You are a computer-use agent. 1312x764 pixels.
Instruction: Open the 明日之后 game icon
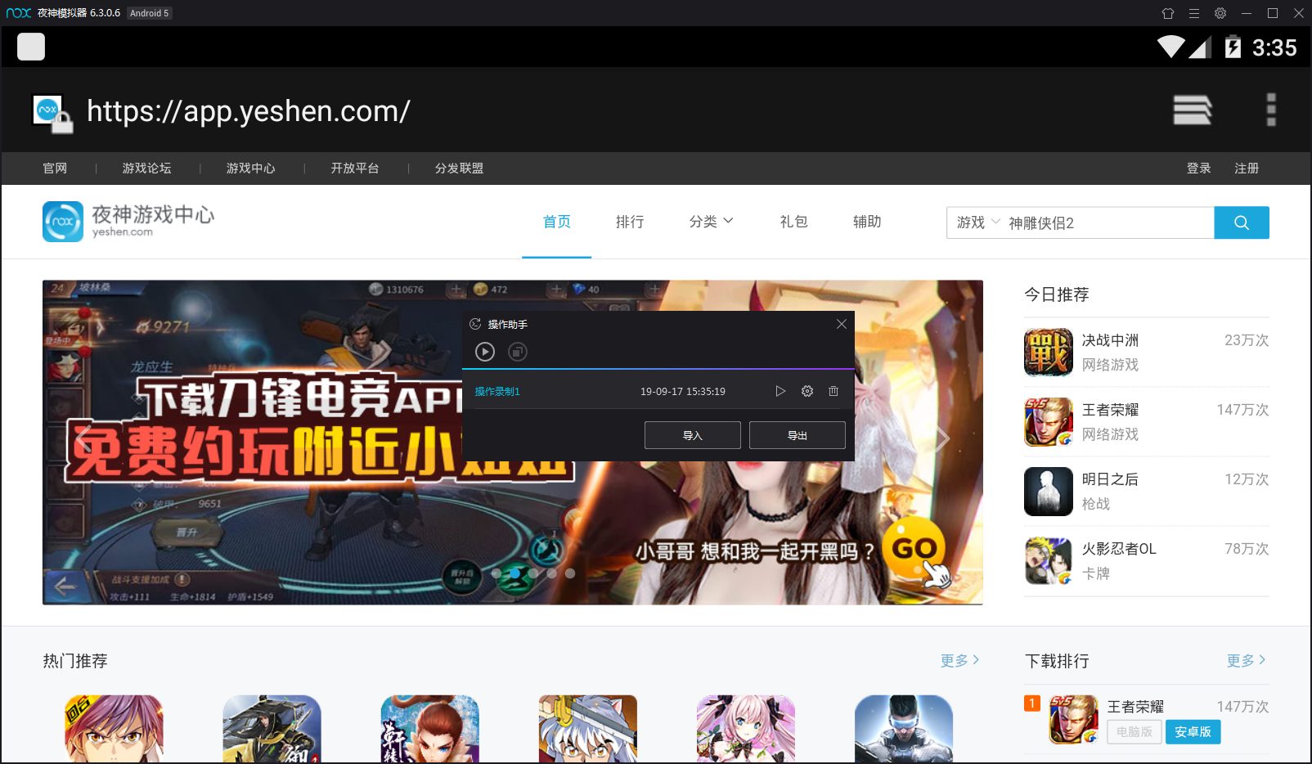click(1049, 492)
